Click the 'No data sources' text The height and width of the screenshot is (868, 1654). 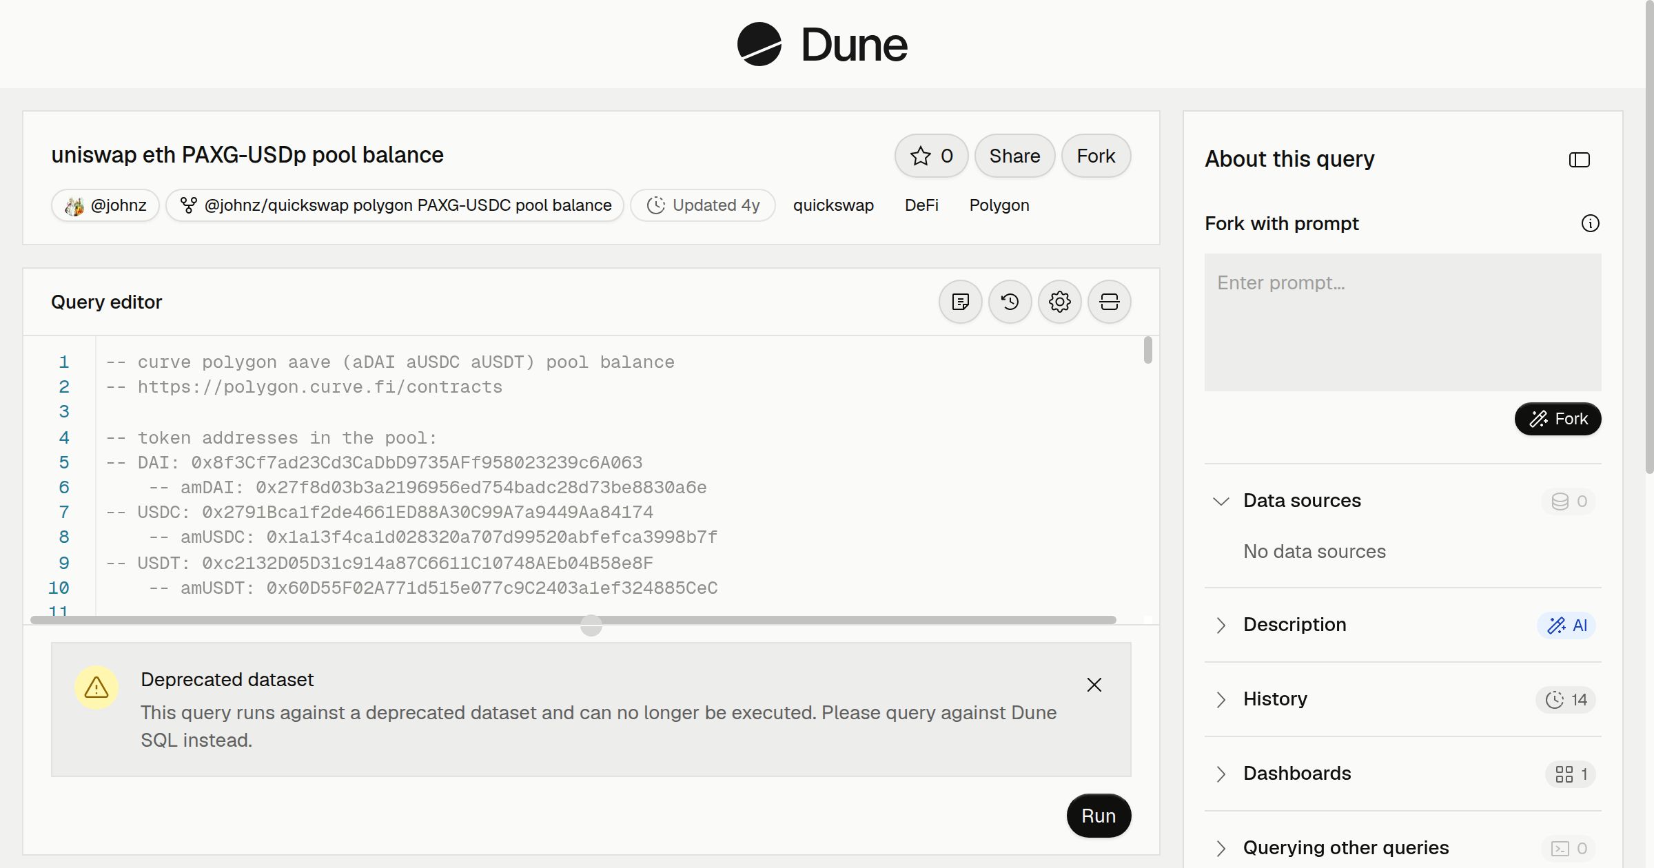(1314, 551)
